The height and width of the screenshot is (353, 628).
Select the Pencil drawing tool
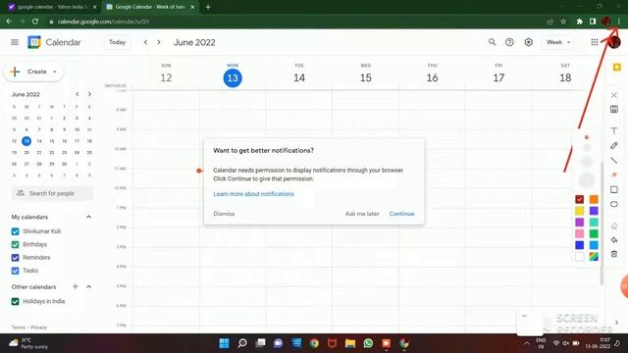coord(614,146)
